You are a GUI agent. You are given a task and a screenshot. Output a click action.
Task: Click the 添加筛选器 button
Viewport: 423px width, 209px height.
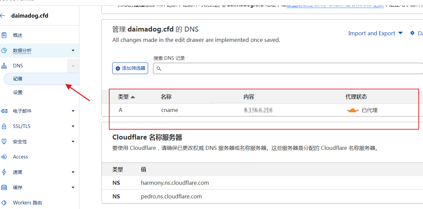(x=130, y=68)
